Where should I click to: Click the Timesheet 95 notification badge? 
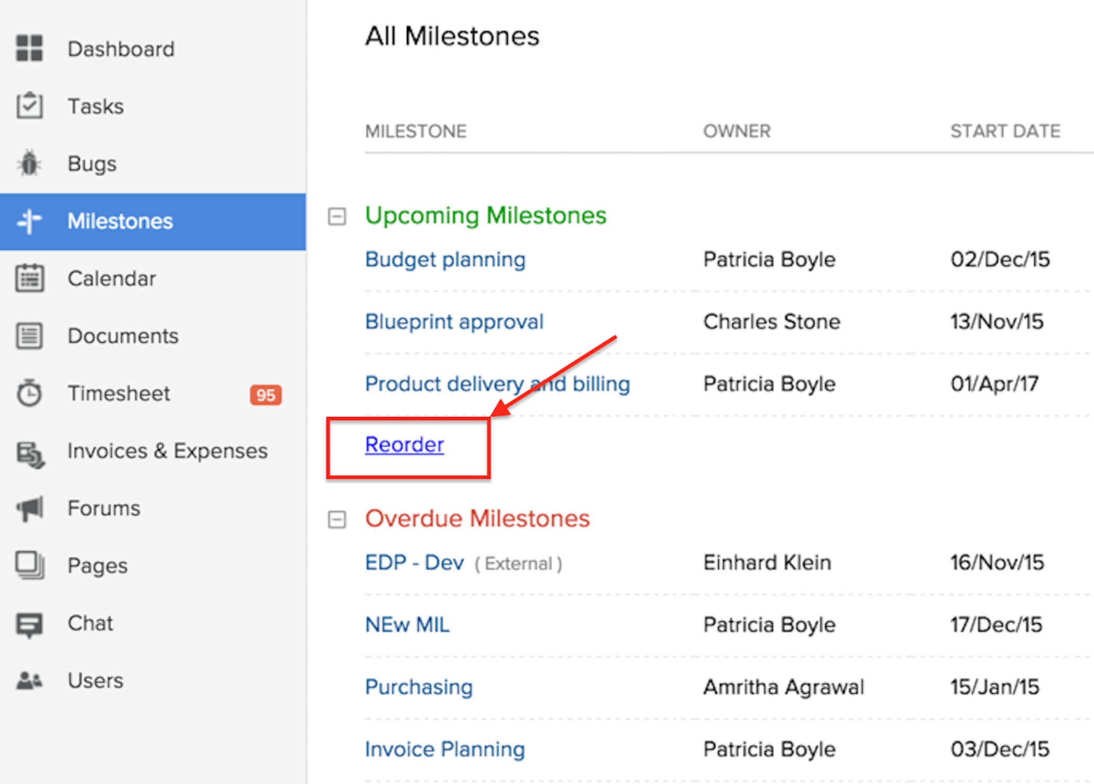point(265,395)
